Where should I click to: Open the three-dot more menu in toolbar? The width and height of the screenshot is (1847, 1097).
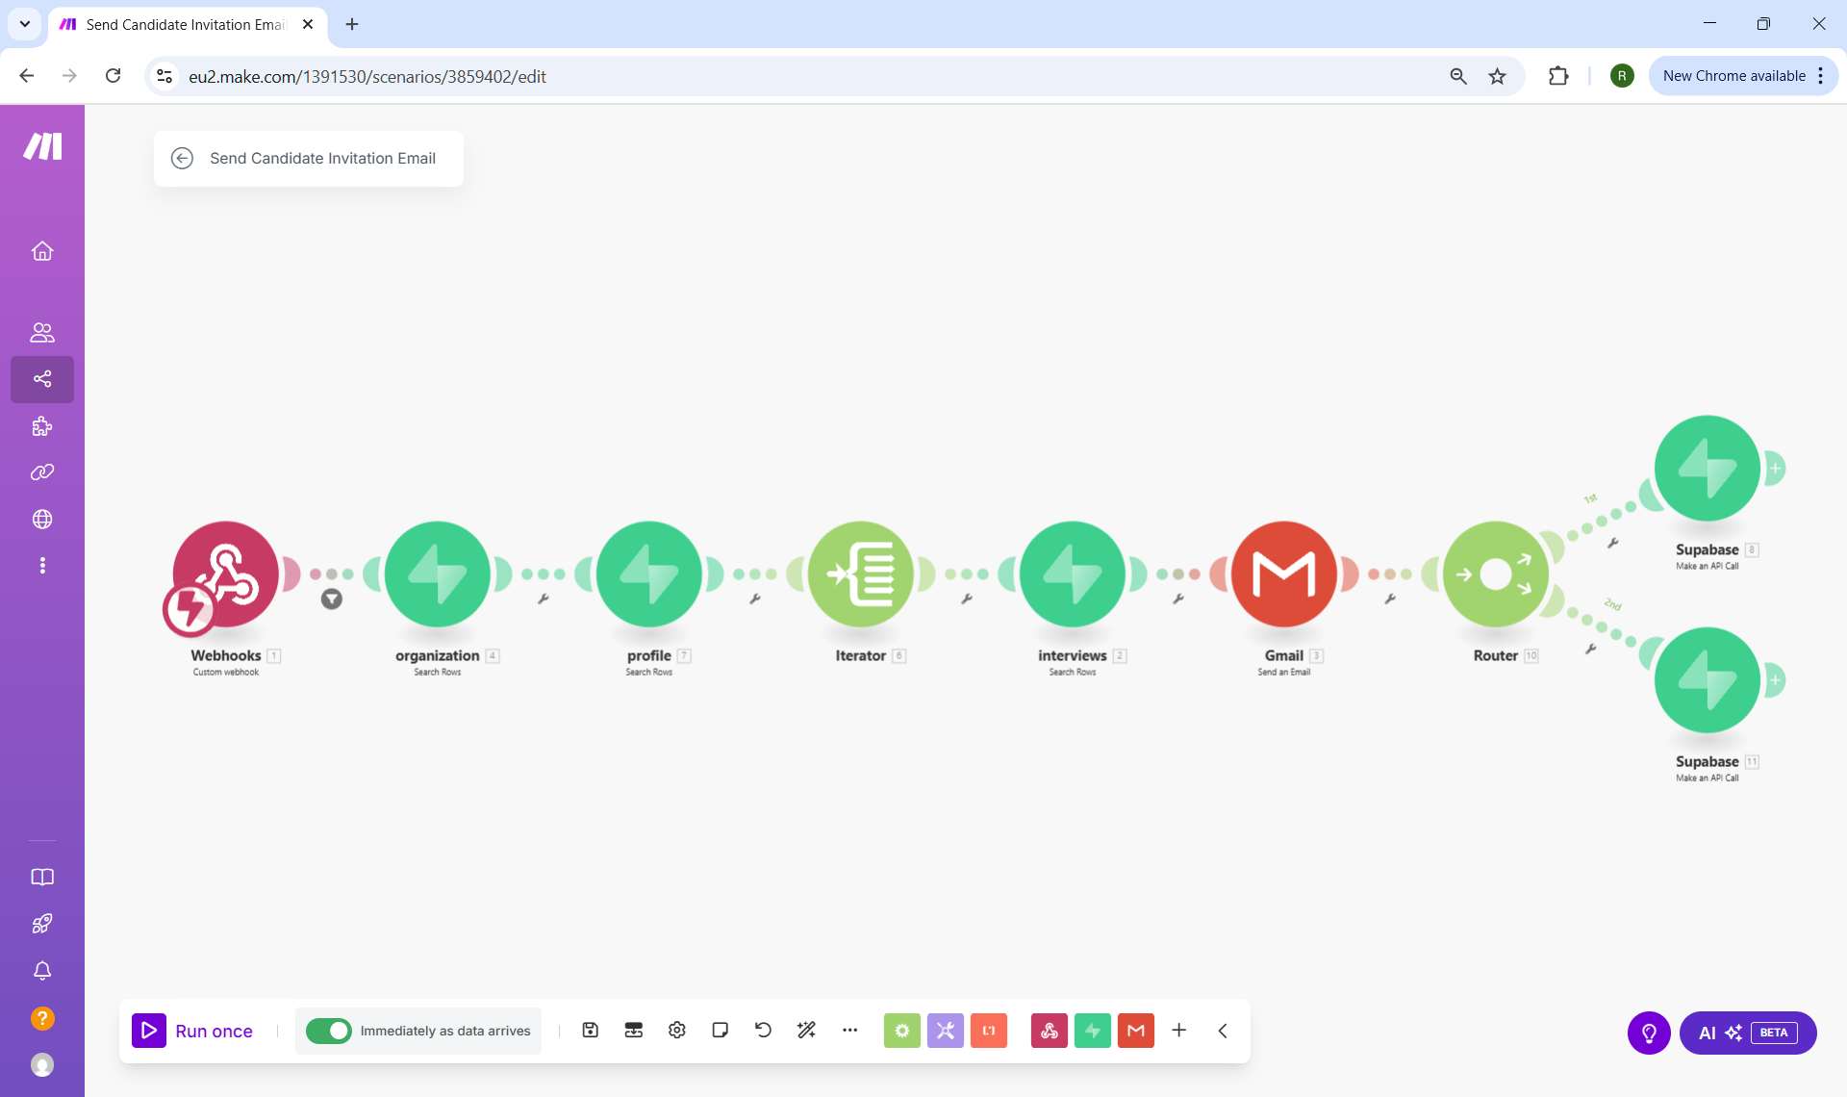tap(849, 1031)
